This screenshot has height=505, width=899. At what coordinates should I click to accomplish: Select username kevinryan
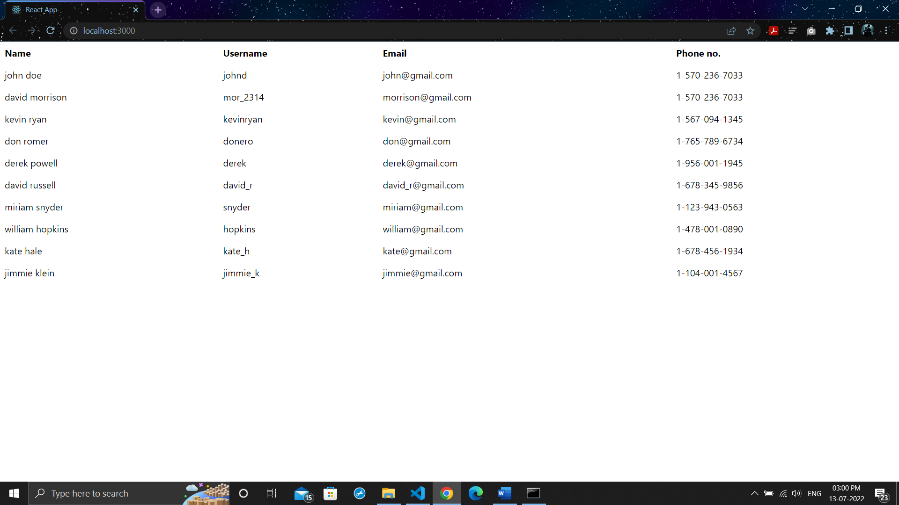[x=243, y=119]
